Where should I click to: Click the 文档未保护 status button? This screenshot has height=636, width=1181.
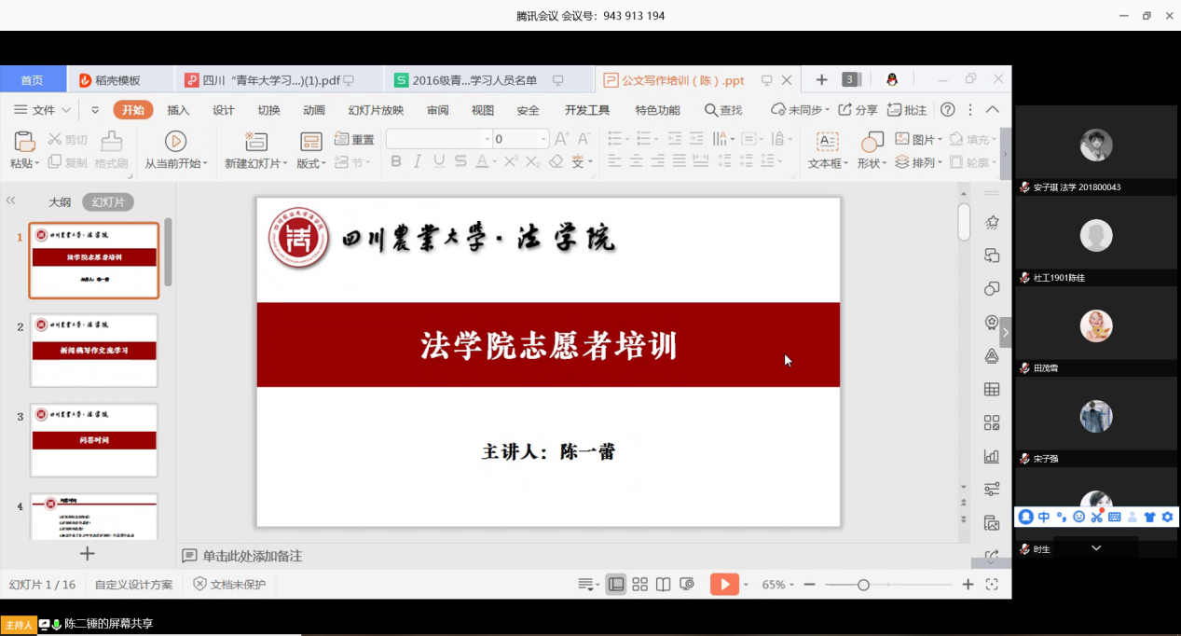[x=229, y=585]
